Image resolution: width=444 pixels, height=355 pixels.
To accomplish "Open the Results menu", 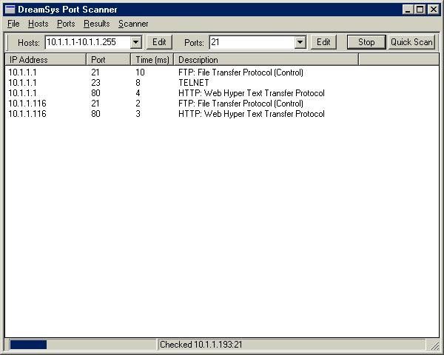I will tap(96, 24).
